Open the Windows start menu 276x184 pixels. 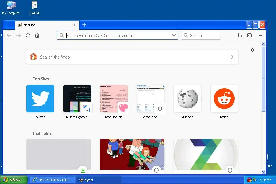(14, 180)
